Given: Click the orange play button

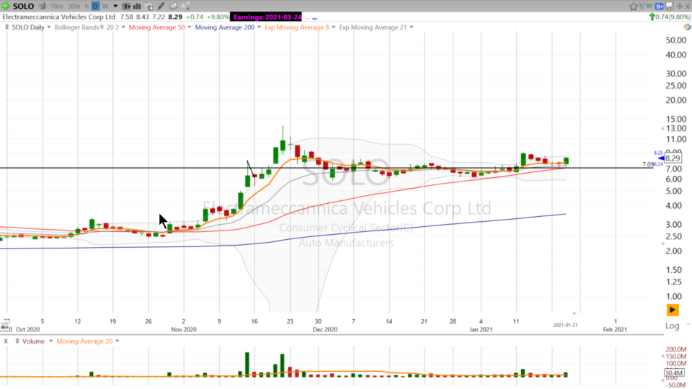Looking at the screenshot, I should (672, 310).
